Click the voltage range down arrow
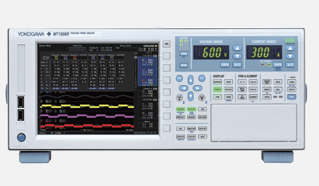This screenshot has height=186, width=319. coord(237,56)
